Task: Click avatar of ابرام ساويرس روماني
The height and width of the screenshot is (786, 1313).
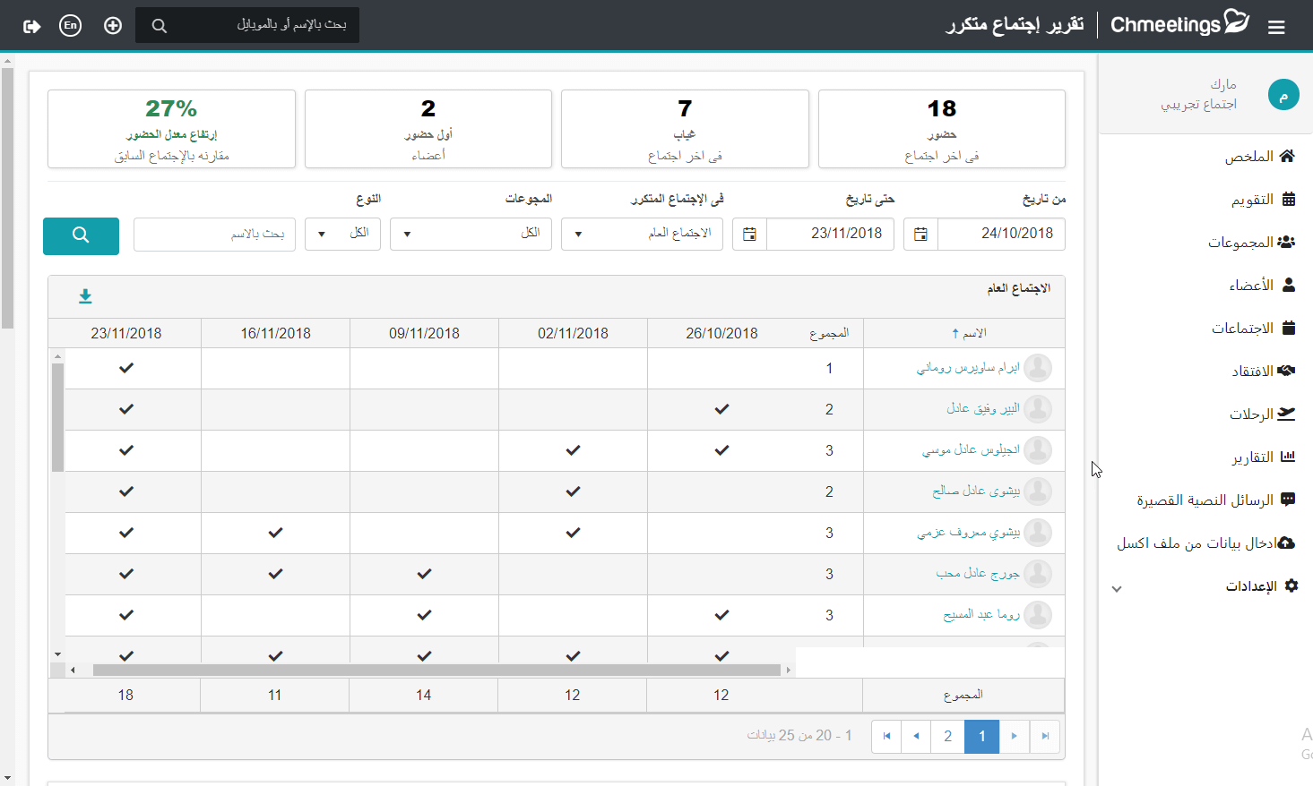Action: pyautogui.click(x=1038, y=368)
